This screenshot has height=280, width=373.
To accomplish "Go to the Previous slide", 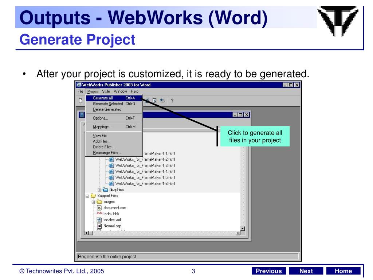I will [268, 271].
